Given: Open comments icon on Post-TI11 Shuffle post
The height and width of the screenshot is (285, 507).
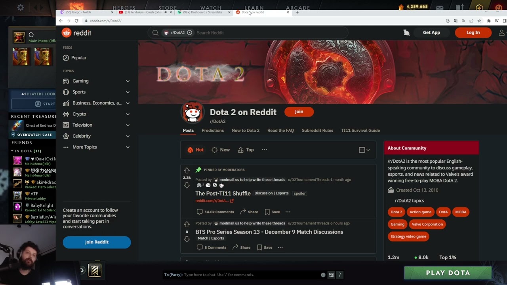Looking at the screenshot, I should point(200,212).
